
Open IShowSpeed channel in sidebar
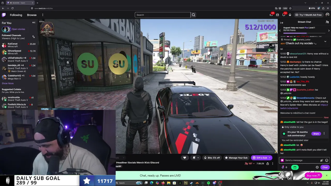pyautogui.click(x=19, y=52)
